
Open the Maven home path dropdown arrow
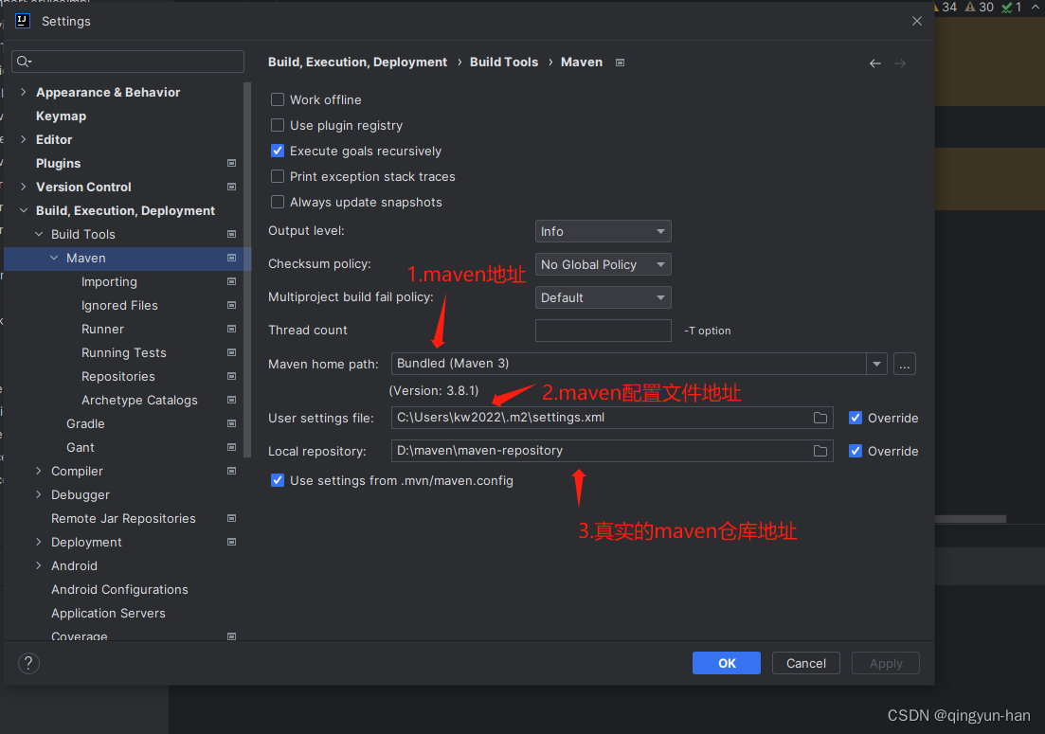(876, 364)
